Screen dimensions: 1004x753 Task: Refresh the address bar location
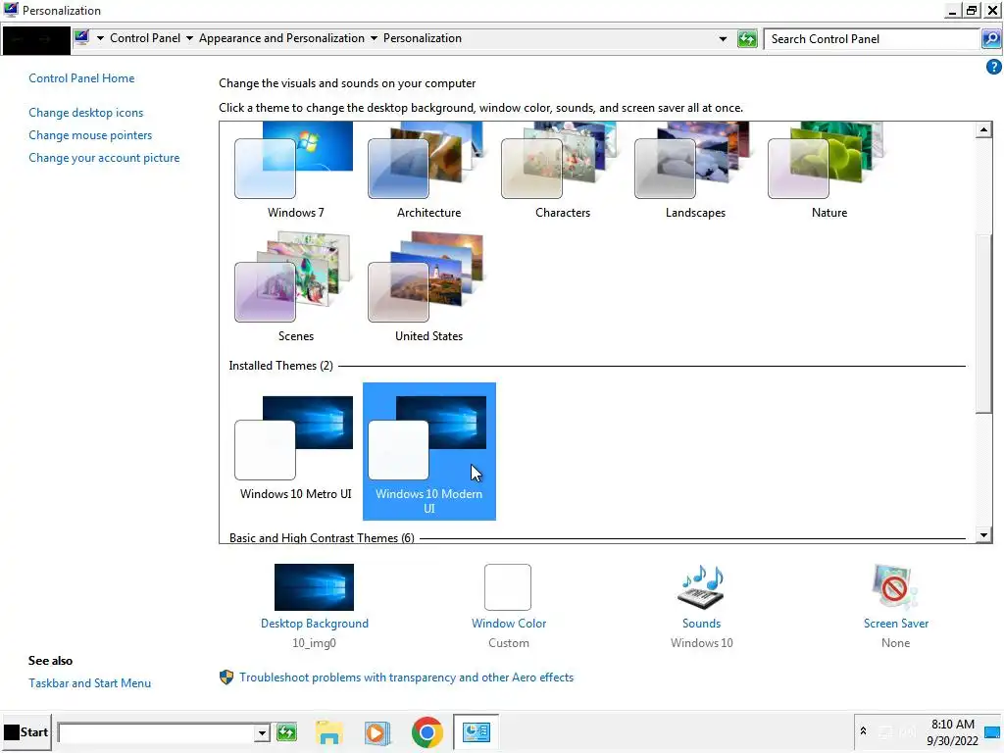coord(746,39)
